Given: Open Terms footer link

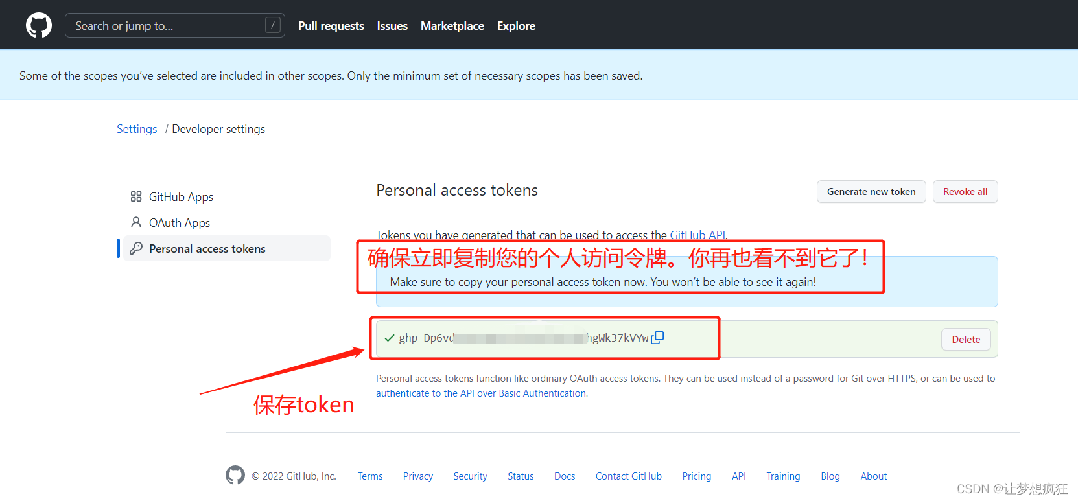Looking at the screenshot, I should click(x=370, y=476).
